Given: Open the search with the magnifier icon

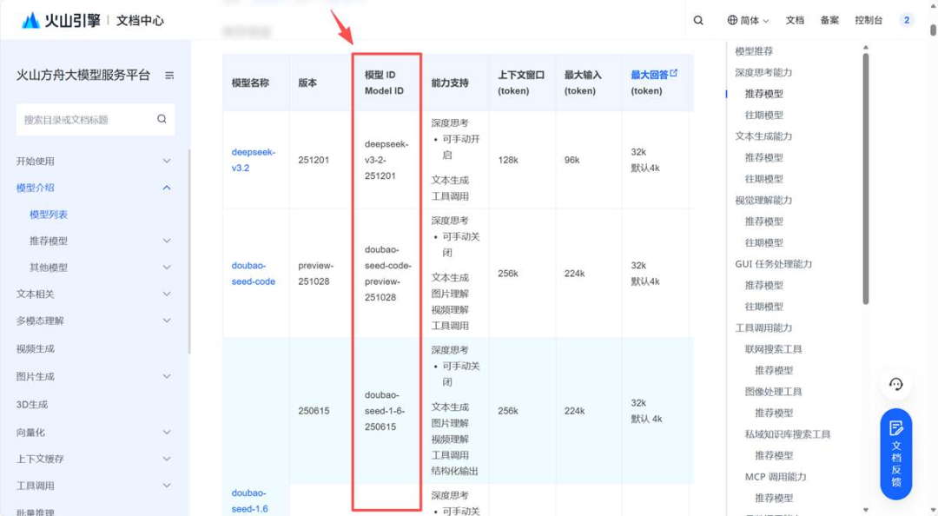Looking at the screenshot, I should 698,19.
